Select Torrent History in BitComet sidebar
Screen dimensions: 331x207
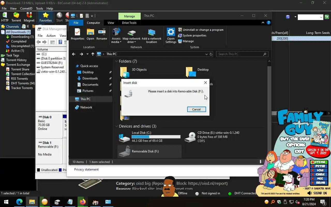click(14, 60)
